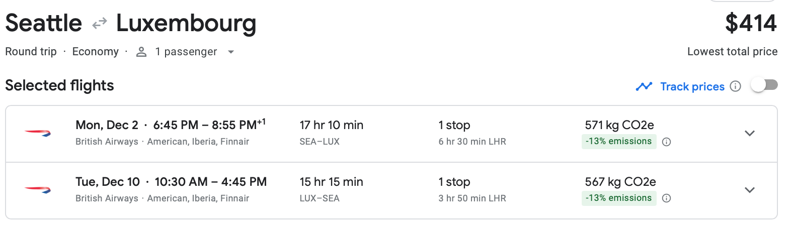Enable the Track prices toggle switch
Image resolution: width=791 pixels, height=226 pixels.
(x=764, y=85)
